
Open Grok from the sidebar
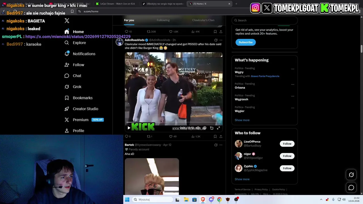click(73, 87)
